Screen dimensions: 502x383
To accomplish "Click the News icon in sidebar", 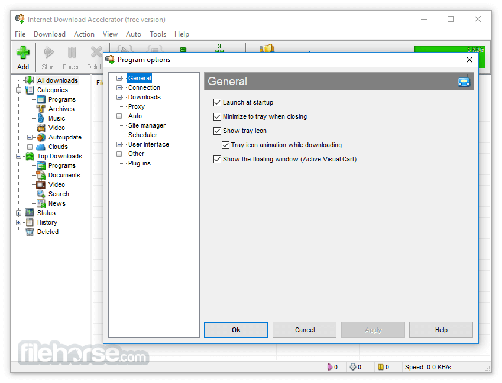I will click(41, 203).
